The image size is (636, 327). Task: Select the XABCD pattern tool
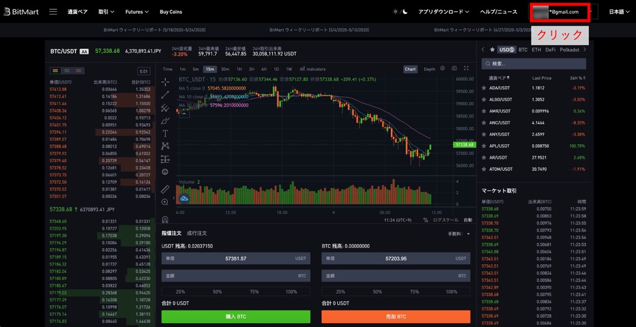tap(166, 146)
